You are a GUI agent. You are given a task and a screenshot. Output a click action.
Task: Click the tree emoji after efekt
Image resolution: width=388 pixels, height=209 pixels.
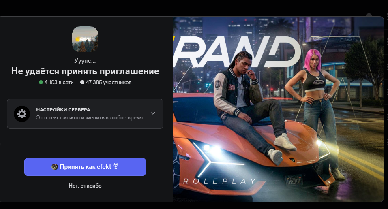click(x=116, y=166)
